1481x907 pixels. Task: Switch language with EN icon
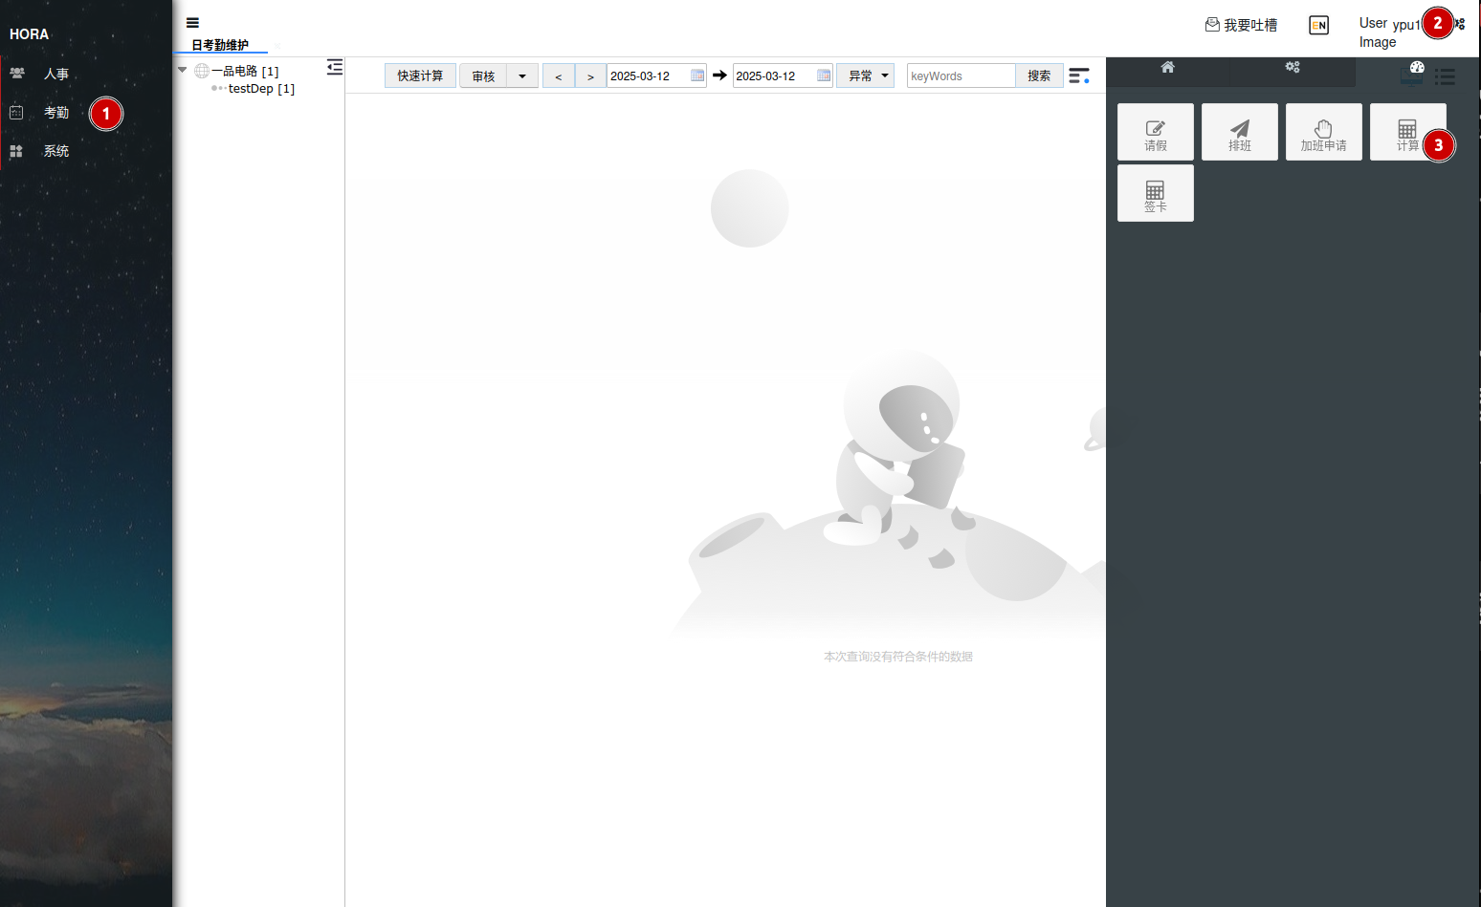pyautogui.click(x=1318, y=26)
